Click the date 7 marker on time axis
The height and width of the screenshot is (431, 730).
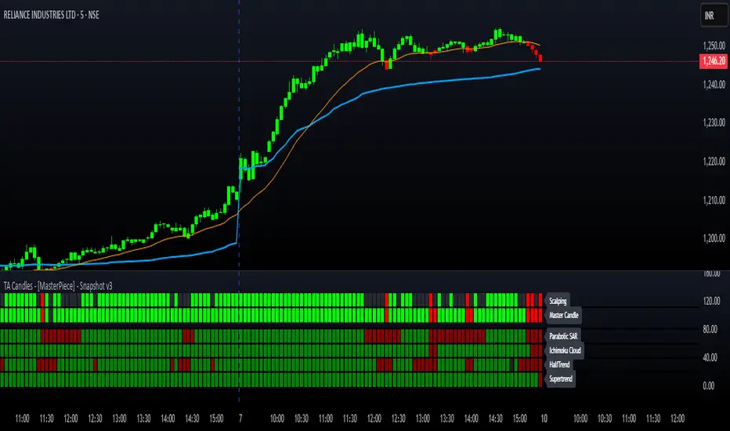[x=240, y=418]
